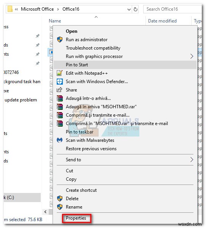The width and height of the screenshot is (206, 228).
Task: Select the 'update problem' sidebar item
Action: click(21, 100)
